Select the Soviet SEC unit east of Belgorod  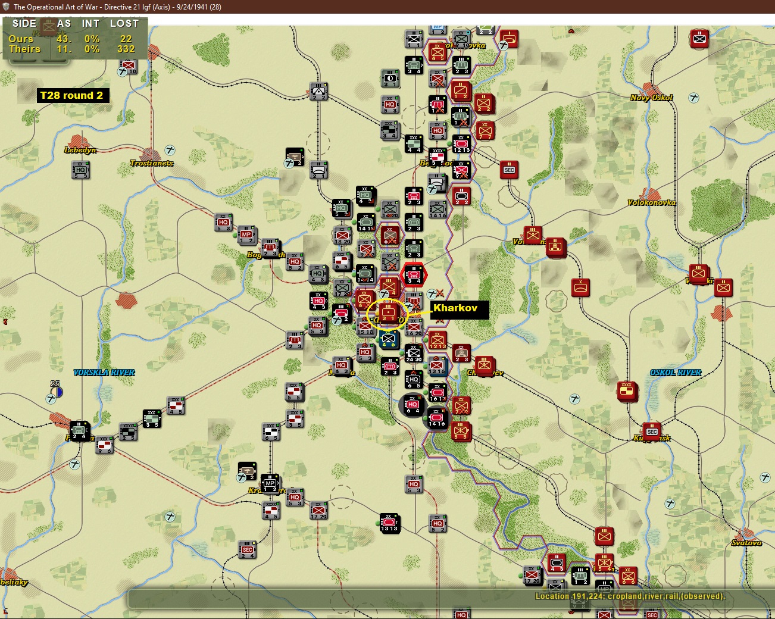pos(509,170)
